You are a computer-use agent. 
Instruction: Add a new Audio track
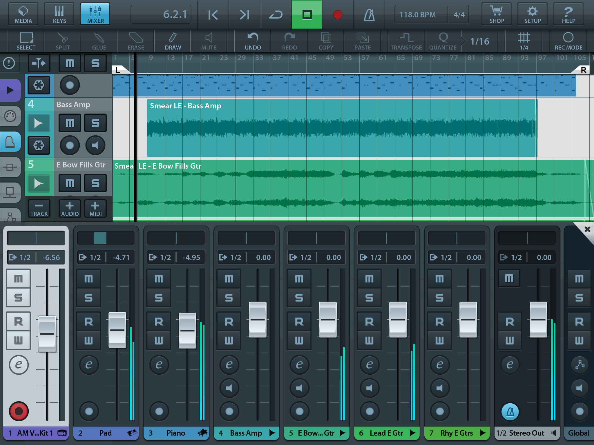(x=70, y=209)
